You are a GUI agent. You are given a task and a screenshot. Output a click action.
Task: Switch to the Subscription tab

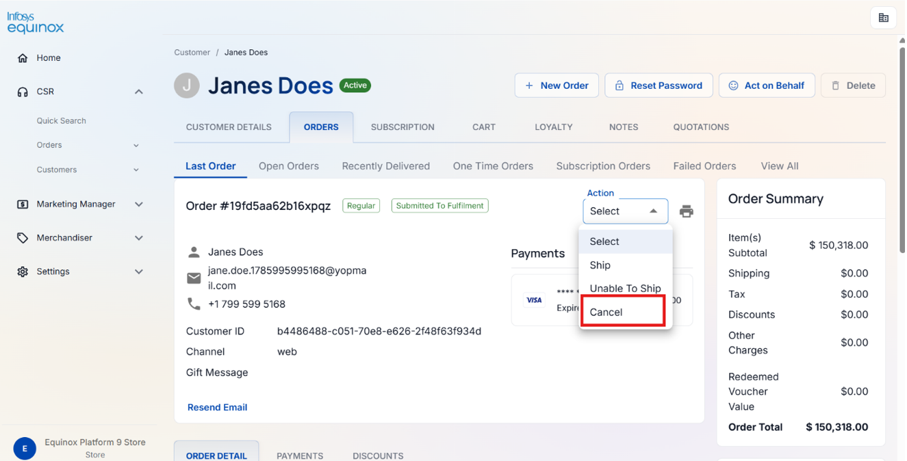click(403, 127)
